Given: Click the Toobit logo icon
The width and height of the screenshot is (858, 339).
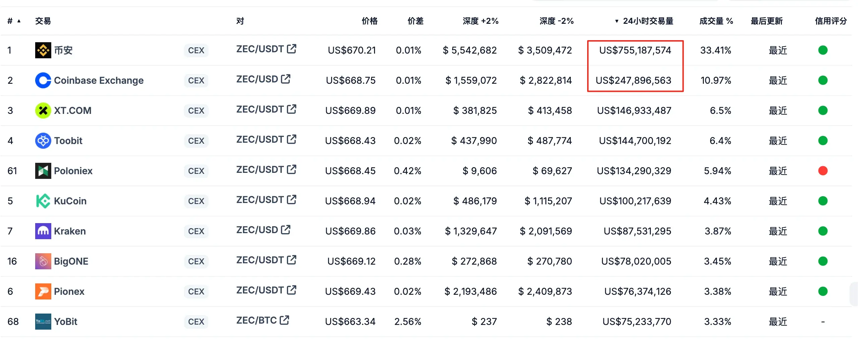Looking at the screenshot, I should 43,141.
